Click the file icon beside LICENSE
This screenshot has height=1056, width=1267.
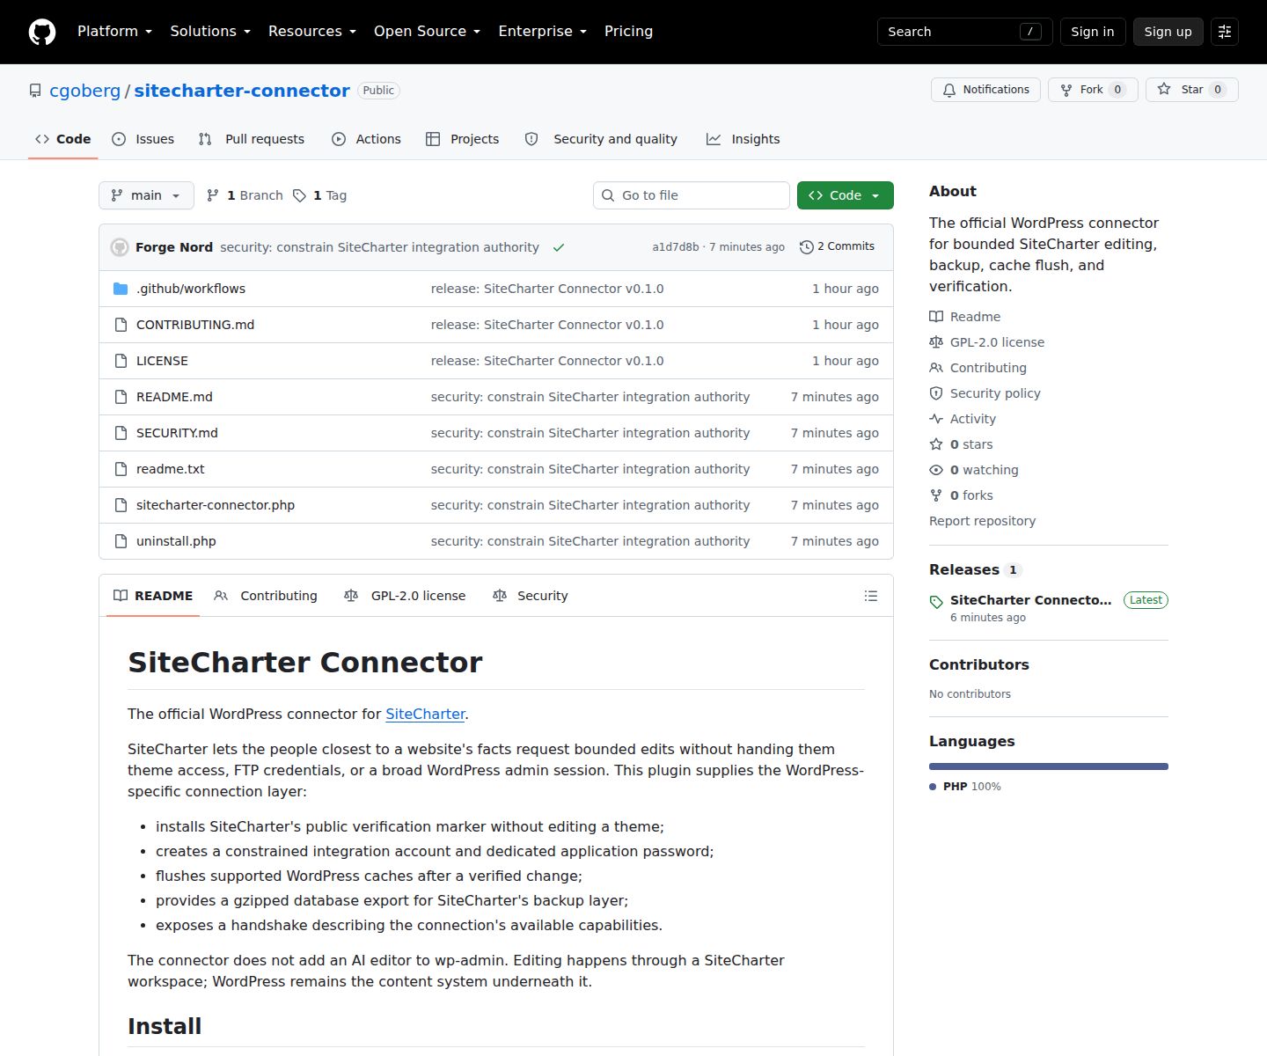point(121,361)
